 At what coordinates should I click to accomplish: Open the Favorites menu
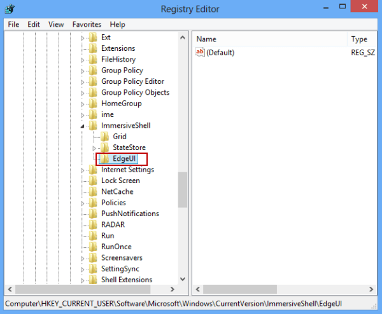pyautogui.click(x=87, y=24)
